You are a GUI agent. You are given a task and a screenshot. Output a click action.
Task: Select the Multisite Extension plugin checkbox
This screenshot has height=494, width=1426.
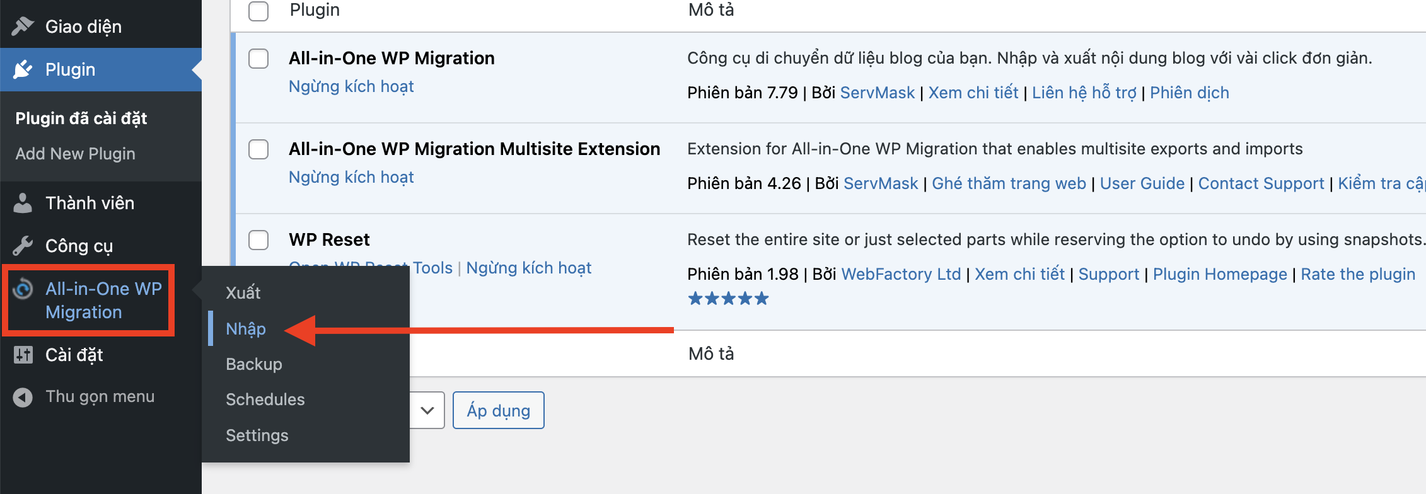tap(258, 149)
